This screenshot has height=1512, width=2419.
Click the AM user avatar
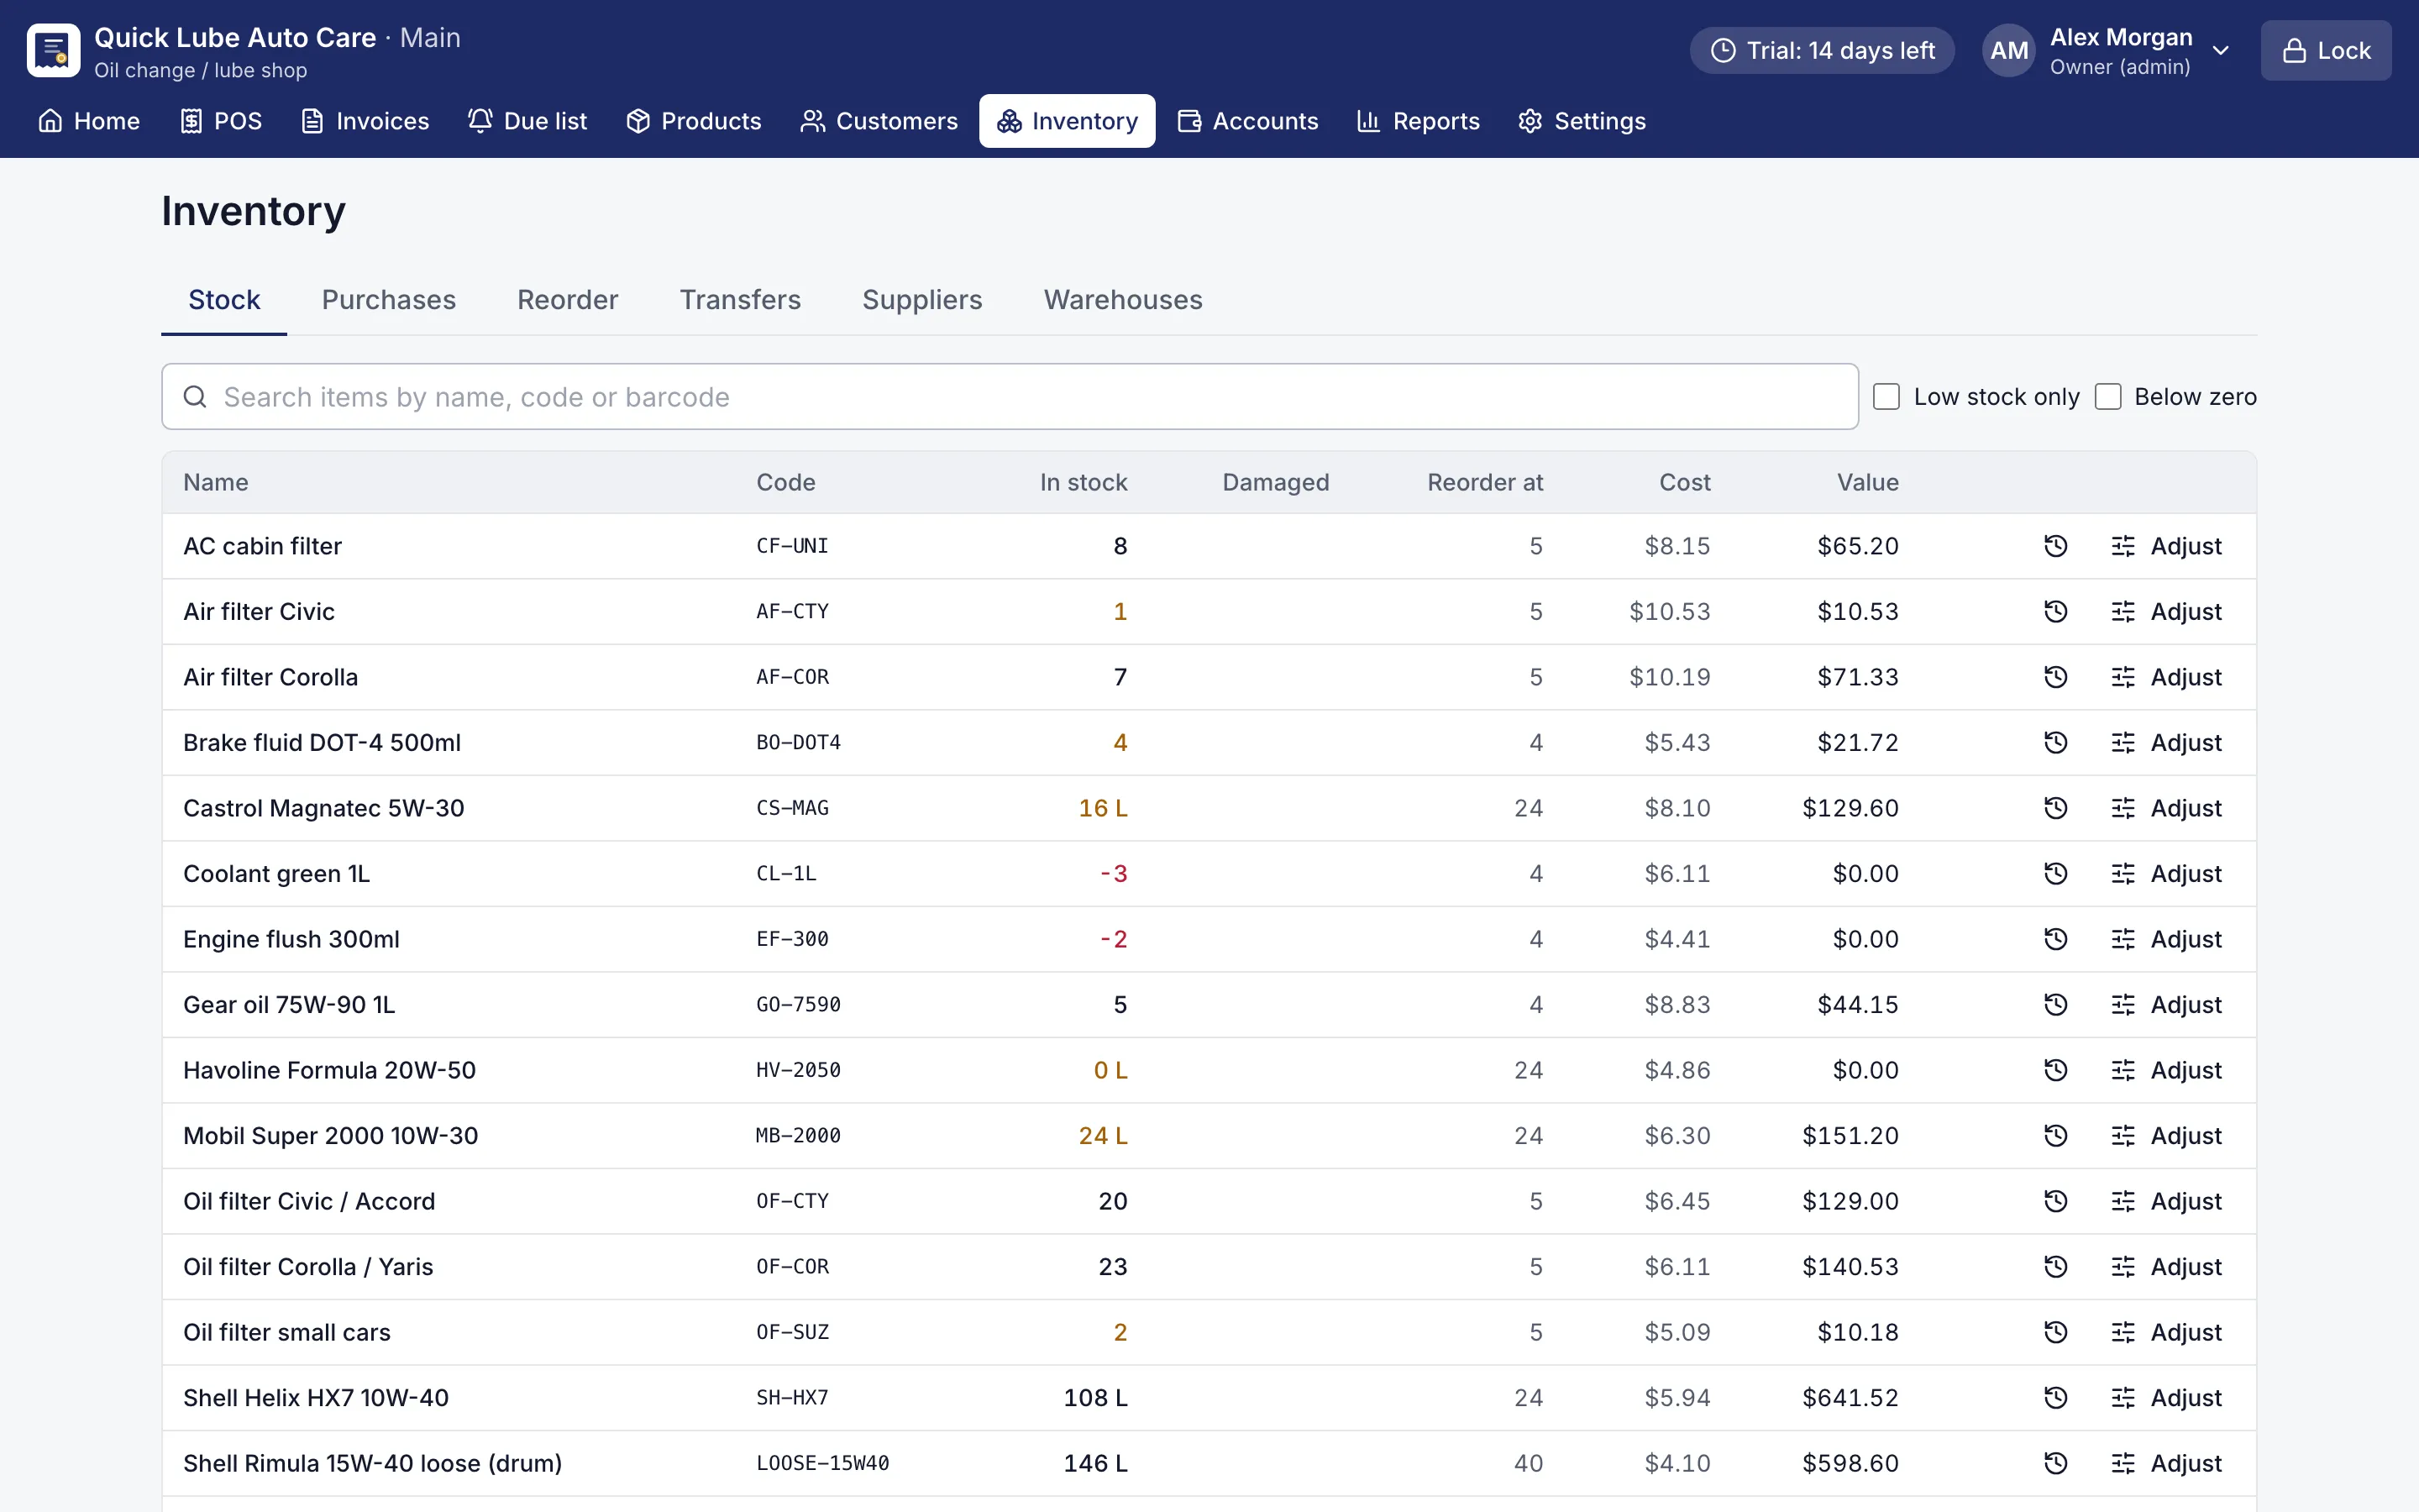point(2008,50)
